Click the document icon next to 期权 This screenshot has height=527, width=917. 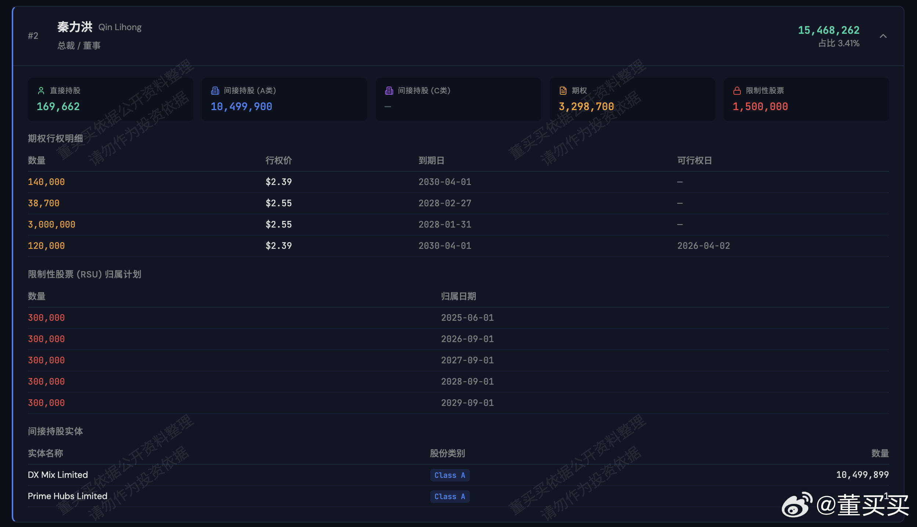(563, 91)
